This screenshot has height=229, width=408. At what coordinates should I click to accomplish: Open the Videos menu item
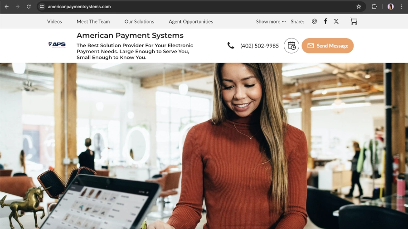[x=54, y=22]
